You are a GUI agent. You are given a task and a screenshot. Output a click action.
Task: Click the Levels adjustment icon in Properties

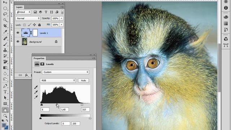pos(37,64)
